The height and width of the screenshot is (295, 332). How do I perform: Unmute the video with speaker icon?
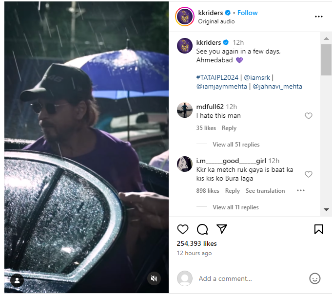(154, 278)
